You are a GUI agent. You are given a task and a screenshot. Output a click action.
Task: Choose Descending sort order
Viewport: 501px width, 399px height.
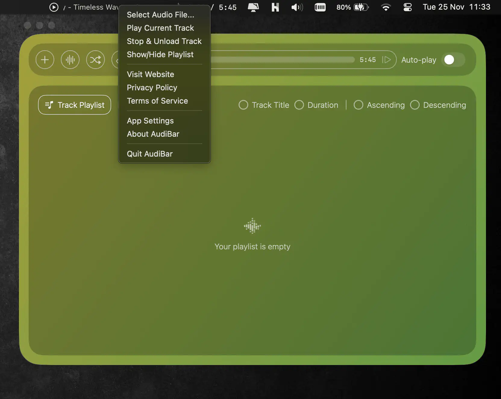pos(415,105)
